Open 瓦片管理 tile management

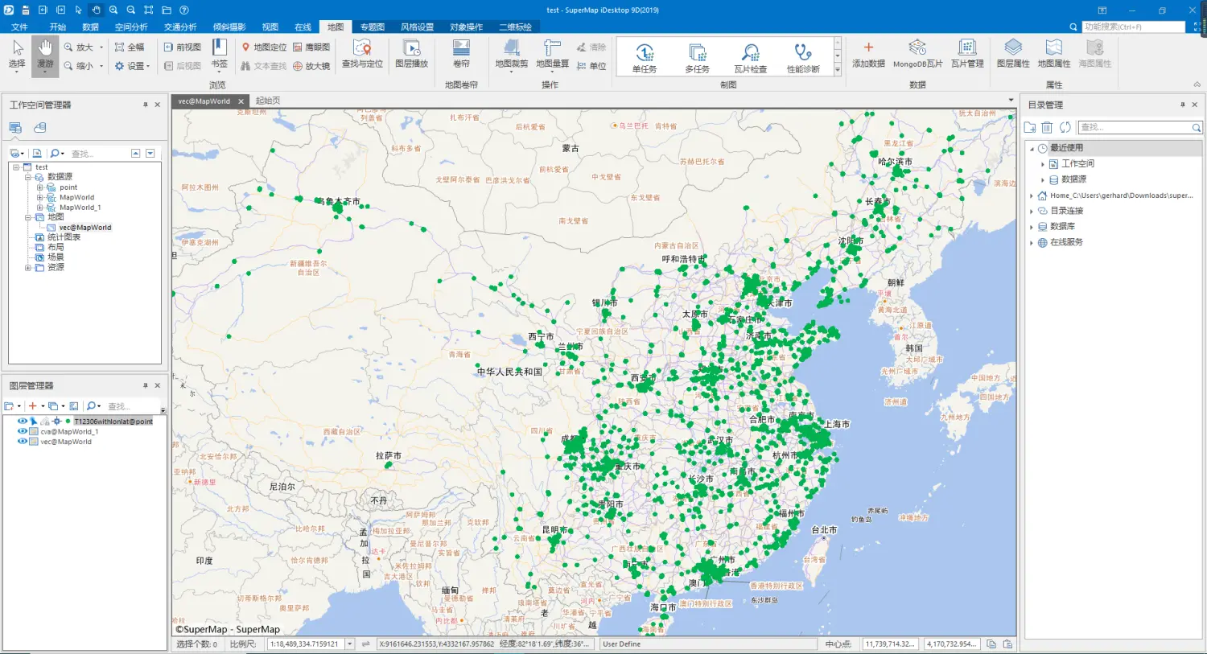967,55
